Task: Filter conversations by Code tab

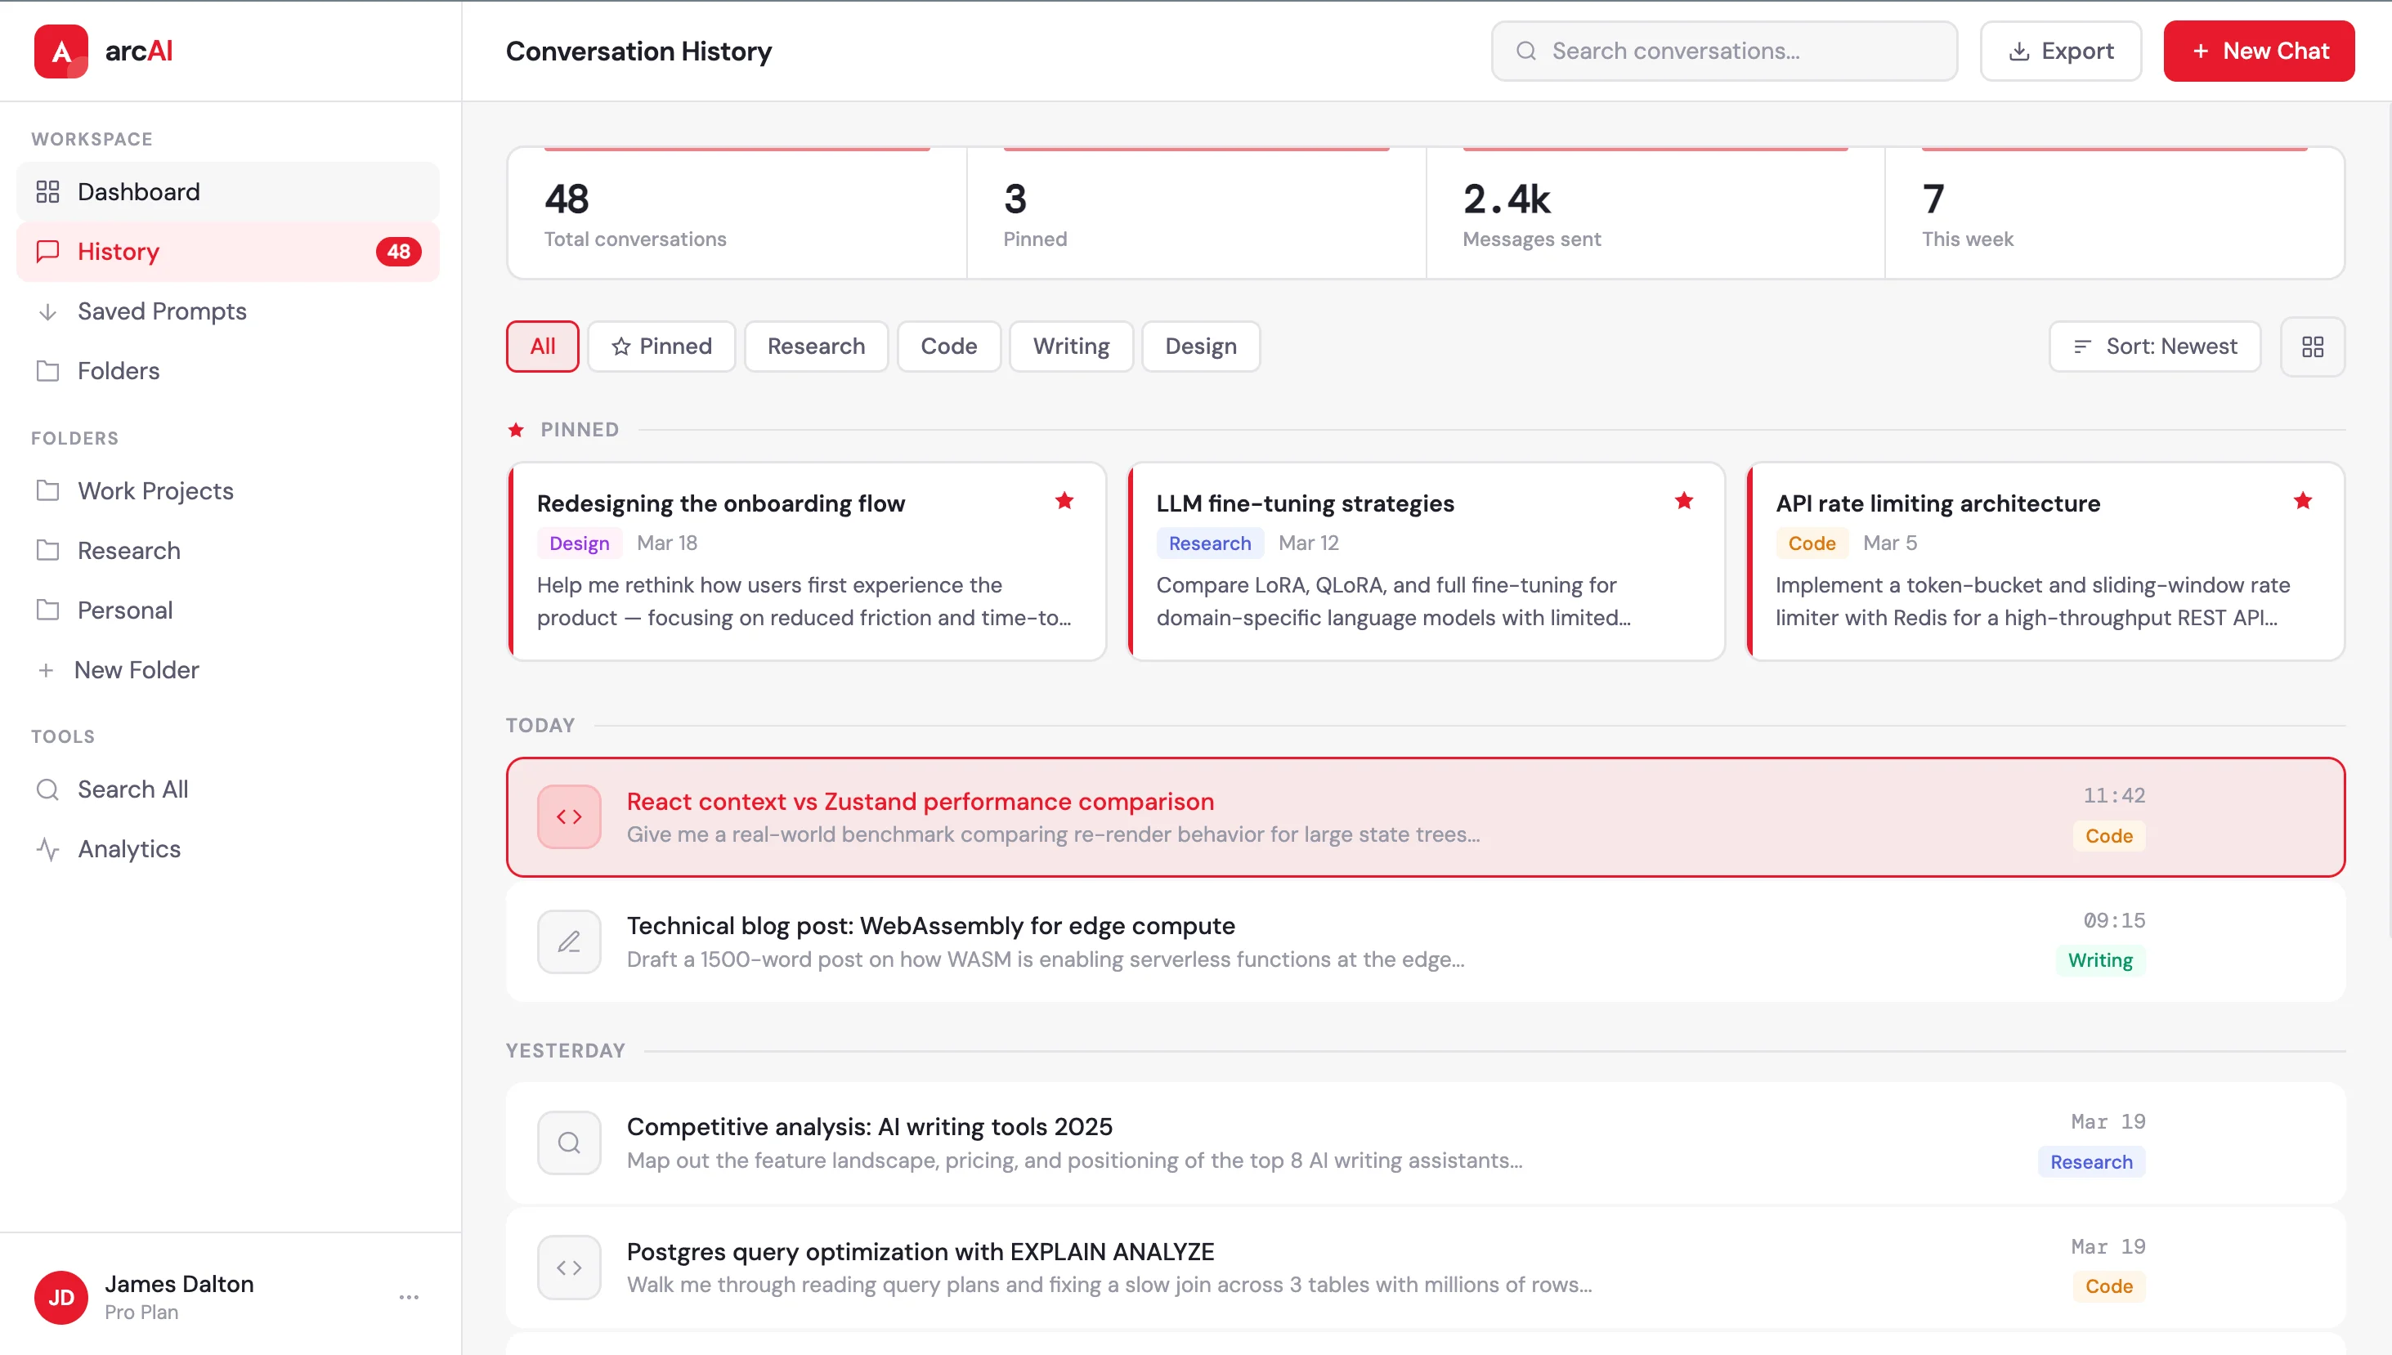Action: pyautogui.click(x=948, y=347)
